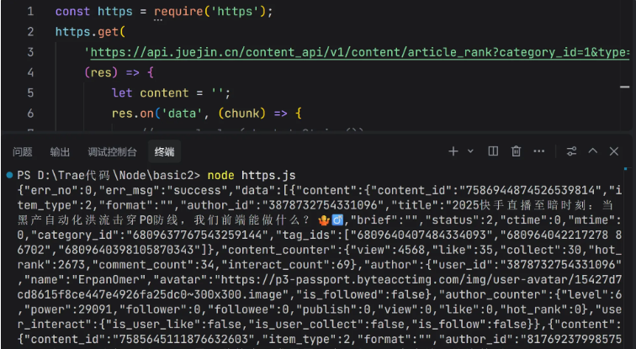Click the 'https' string literal on line 1
This screenshot has height=349, width=636.
click(235, 11)
